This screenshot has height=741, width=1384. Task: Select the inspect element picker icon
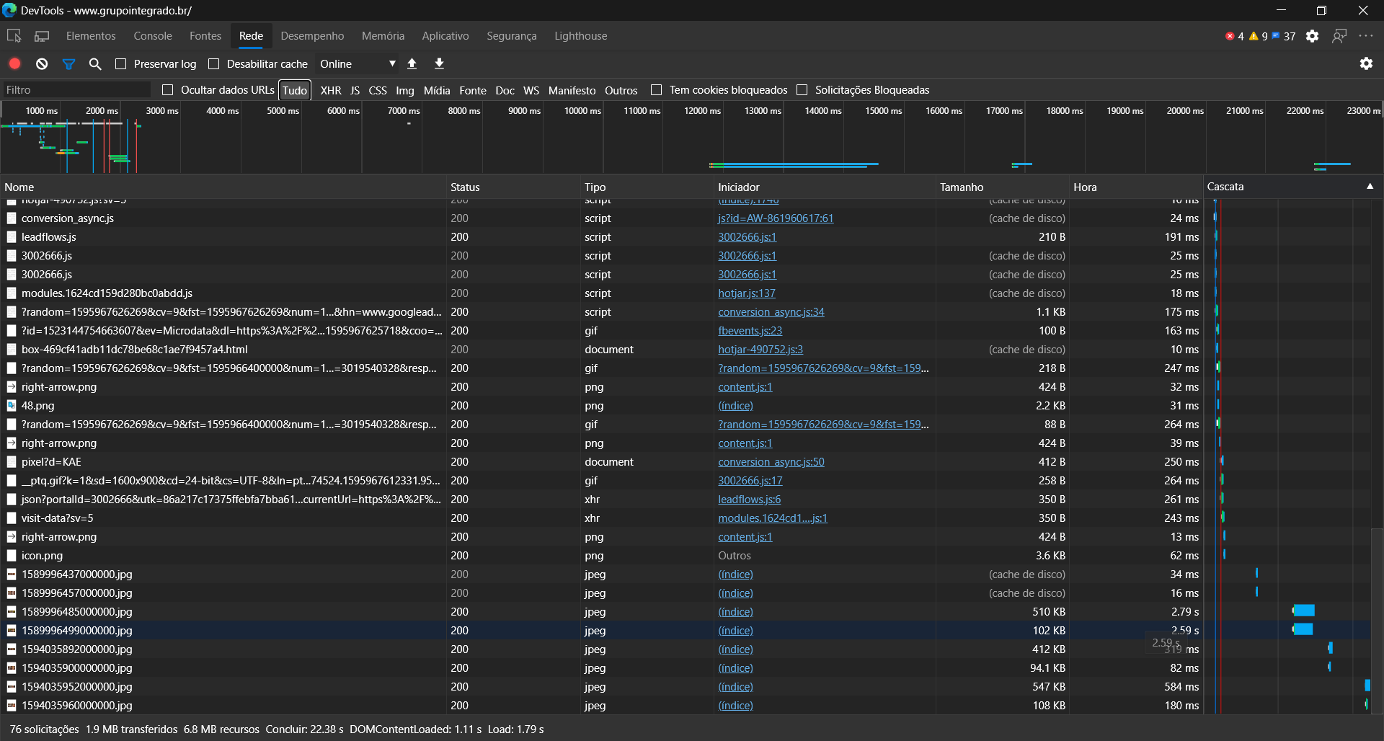pyautogui.click(x=14, y=36)
